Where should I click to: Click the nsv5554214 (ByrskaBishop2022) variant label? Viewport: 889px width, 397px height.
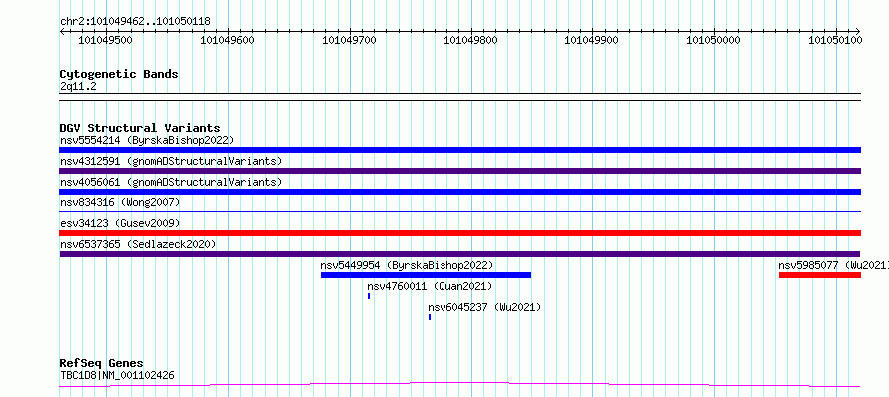pos(147,140)
